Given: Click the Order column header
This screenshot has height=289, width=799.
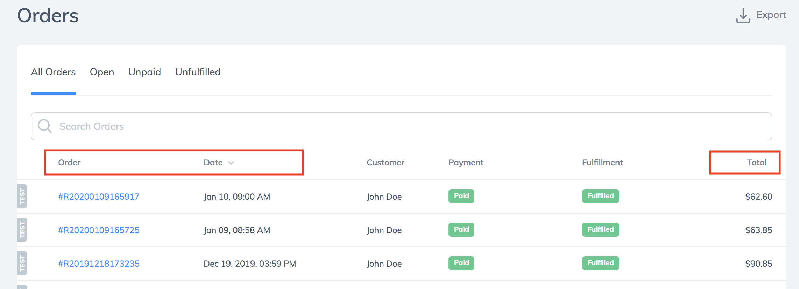Looking at the screenshot, I should (x=69, y=162).
